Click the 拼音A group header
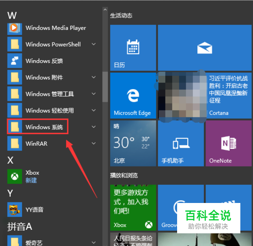 point(20,226)
